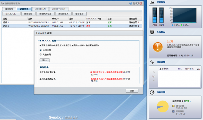Click the 注意 warning heading
Screen dimensions: 203x120
click(x=170, y=42)
